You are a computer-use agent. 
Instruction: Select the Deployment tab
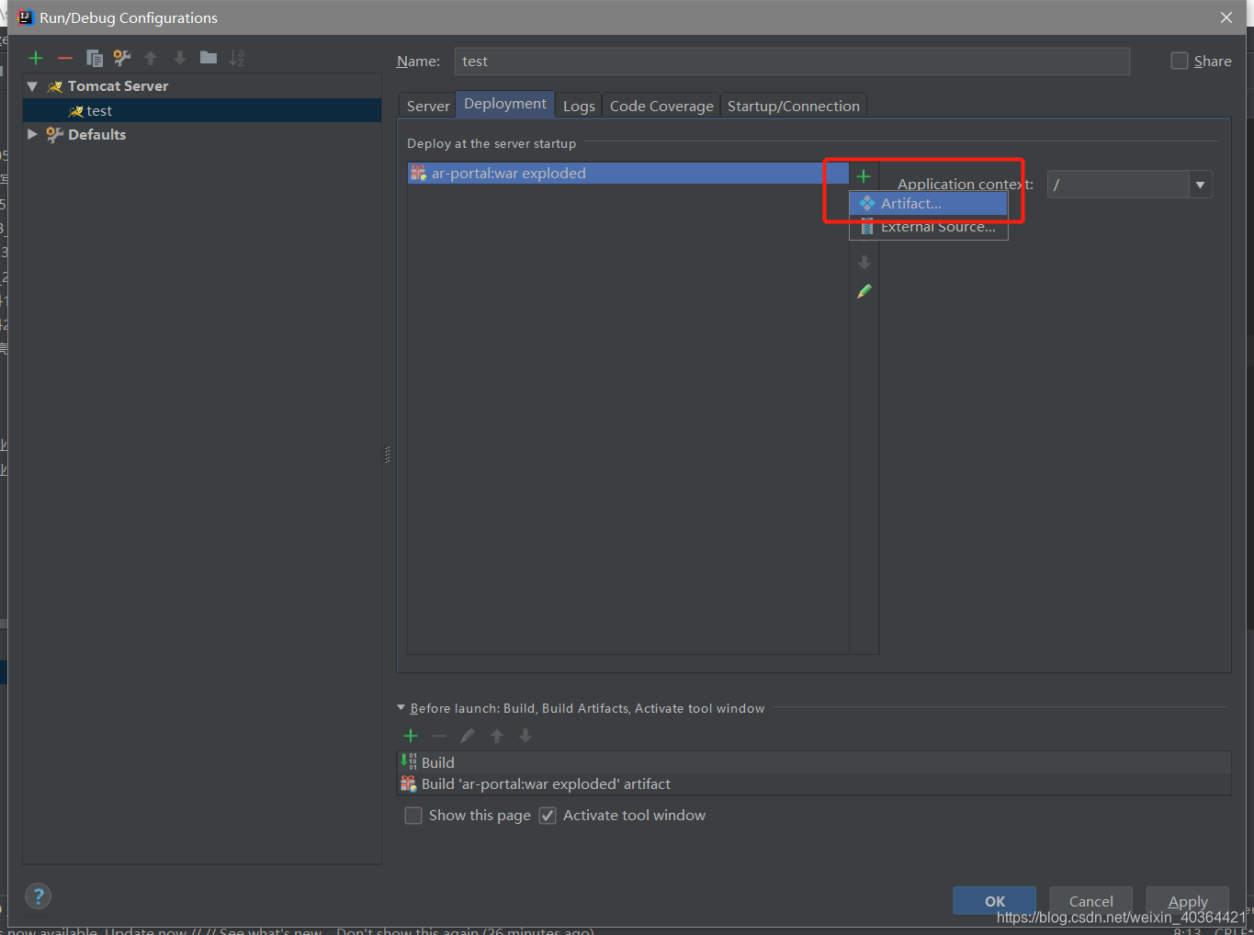pos(505,104)
